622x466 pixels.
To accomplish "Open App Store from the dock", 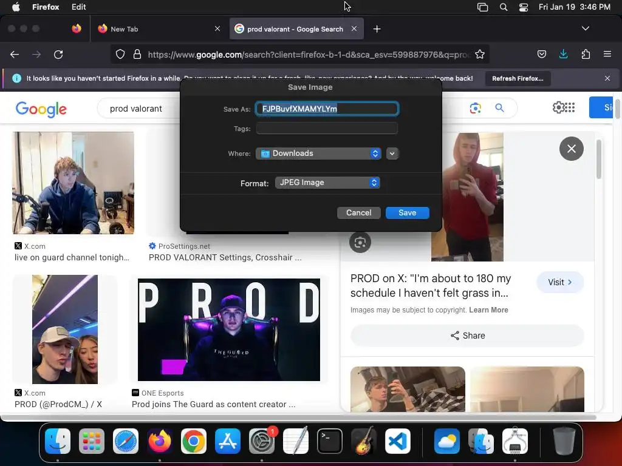I will point(228,441).
